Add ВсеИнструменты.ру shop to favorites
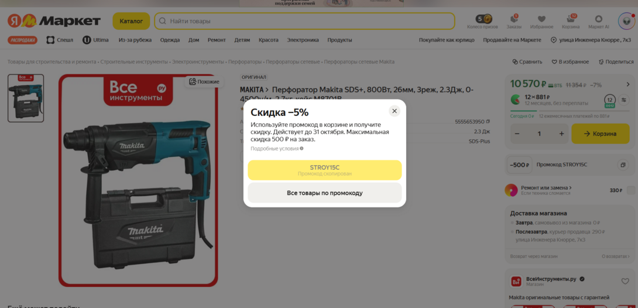Image resolution: width=638 pixels, height=308 pixels. 625,281
